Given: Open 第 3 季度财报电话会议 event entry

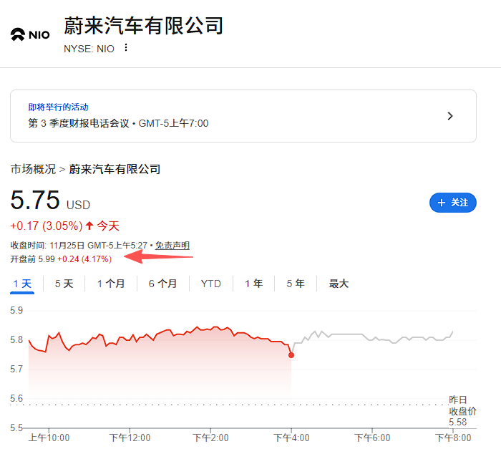Looking at the screenshot, I should (x=118, y=123).
